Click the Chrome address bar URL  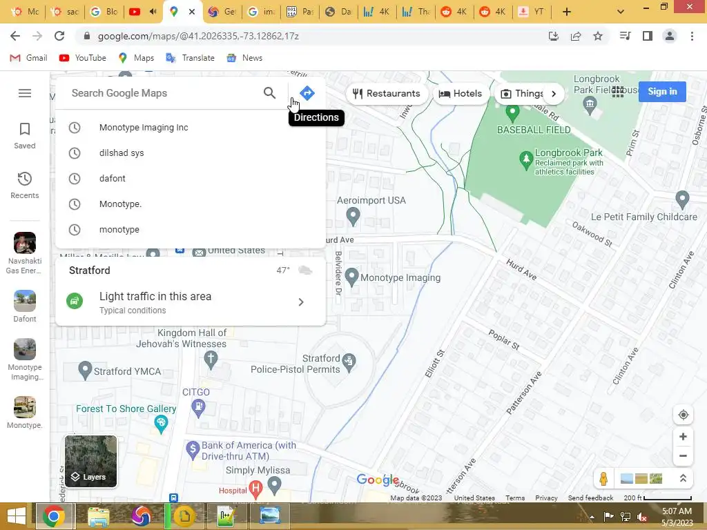[198, 36]
